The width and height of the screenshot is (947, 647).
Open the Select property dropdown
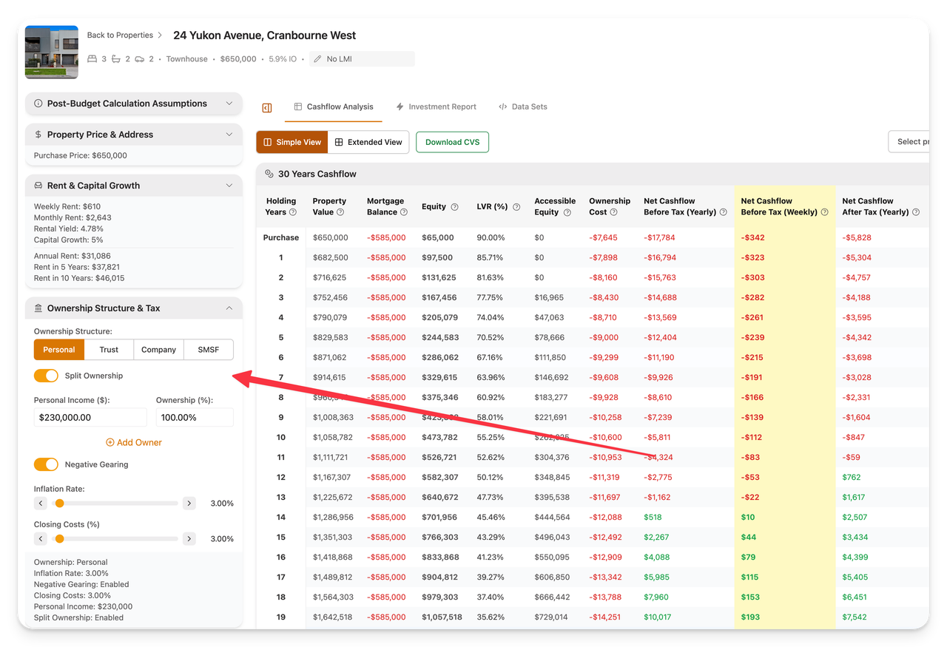(909, 142)
